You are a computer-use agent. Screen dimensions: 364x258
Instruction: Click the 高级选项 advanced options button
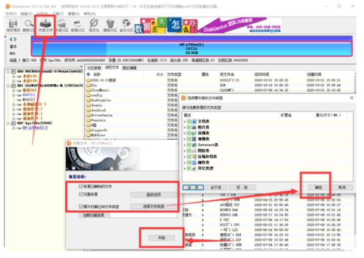pyautogui.click(x=154, y=194)
